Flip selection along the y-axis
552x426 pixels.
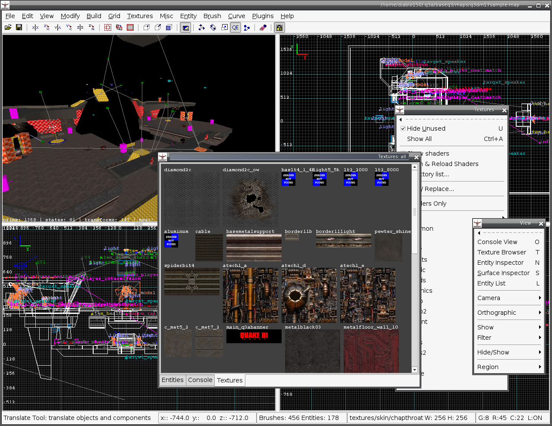[x=58, y=28]
